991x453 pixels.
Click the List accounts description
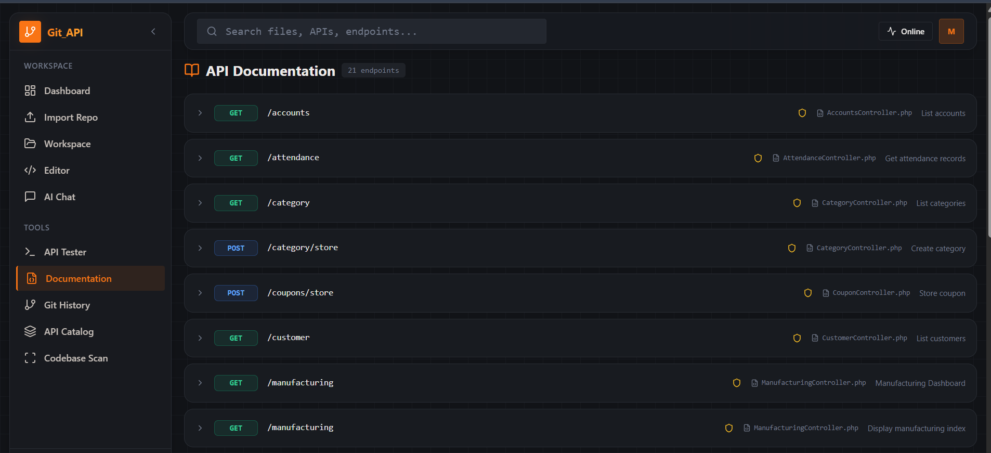coord(943,113)
